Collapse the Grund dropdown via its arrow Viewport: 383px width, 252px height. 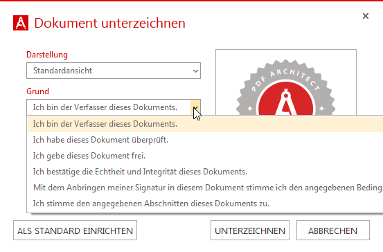pos(195,107)
